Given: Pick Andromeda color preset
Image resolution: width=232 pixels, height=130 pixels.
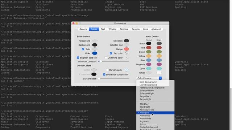Looking at the screenshot, I should point(156,118).
